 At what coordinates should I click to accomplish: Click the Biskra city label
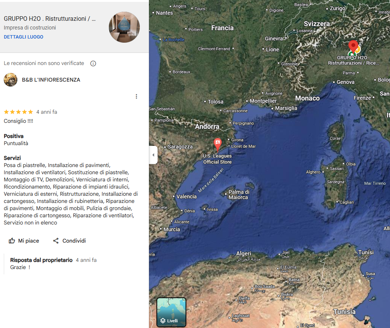click(x=287, y=294)
